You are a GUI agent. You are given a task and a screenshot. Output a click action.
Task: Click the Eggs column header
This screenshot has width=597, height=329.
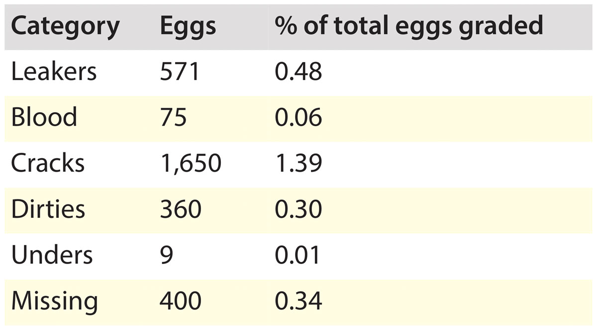[x=188, y=26]
